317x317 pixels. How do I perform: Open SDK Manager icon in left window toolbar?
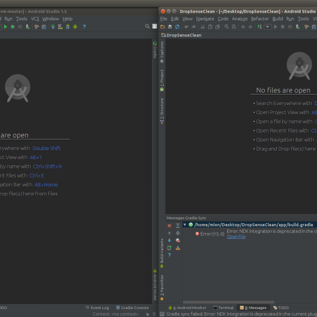pyautogui.click(x=68, y=27)
